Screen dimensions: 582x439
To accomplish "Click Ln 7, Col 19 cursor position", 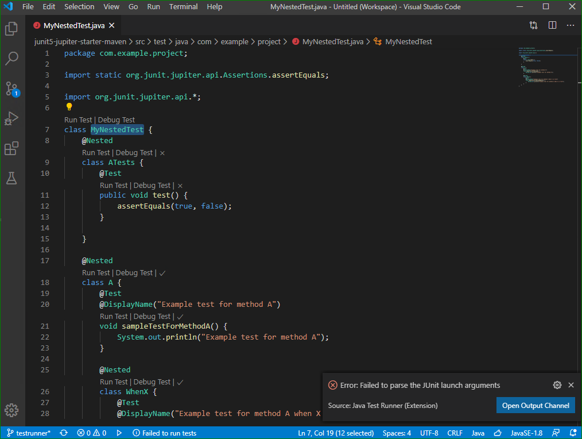I will click(336, 433).
